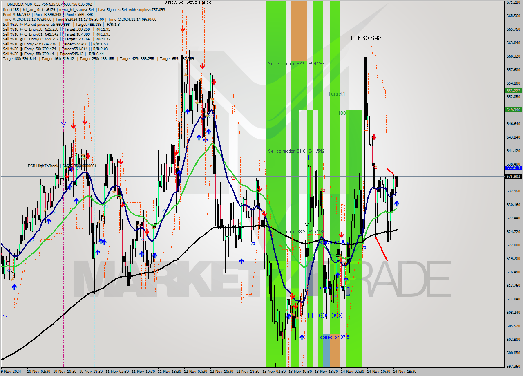
Task: Click the blue 637.613 price tag
Action: click(513, 168)
